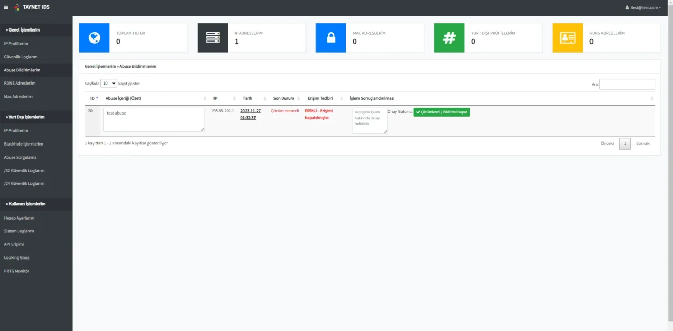This screenshot has height=331, width=673.
Task: Open the records per page dropdown
Action: [109, 83]
